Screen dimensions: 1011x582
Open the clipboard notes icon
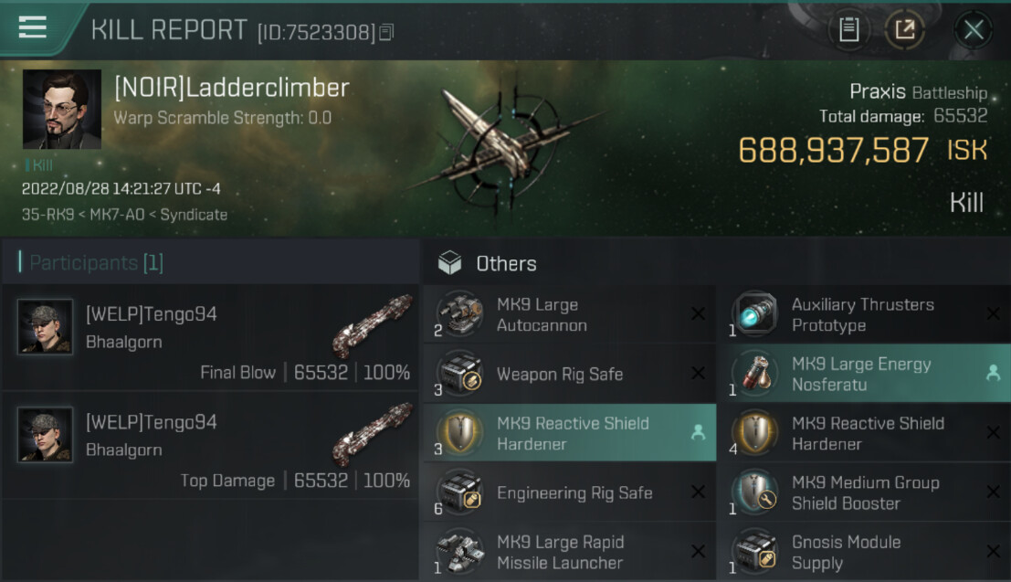tap(848, 29)
